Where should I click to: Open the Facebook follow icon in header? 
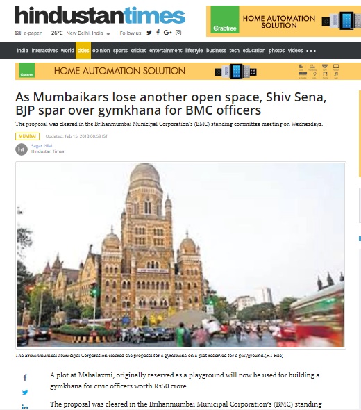pyautogui.click(x=158, y=33)
